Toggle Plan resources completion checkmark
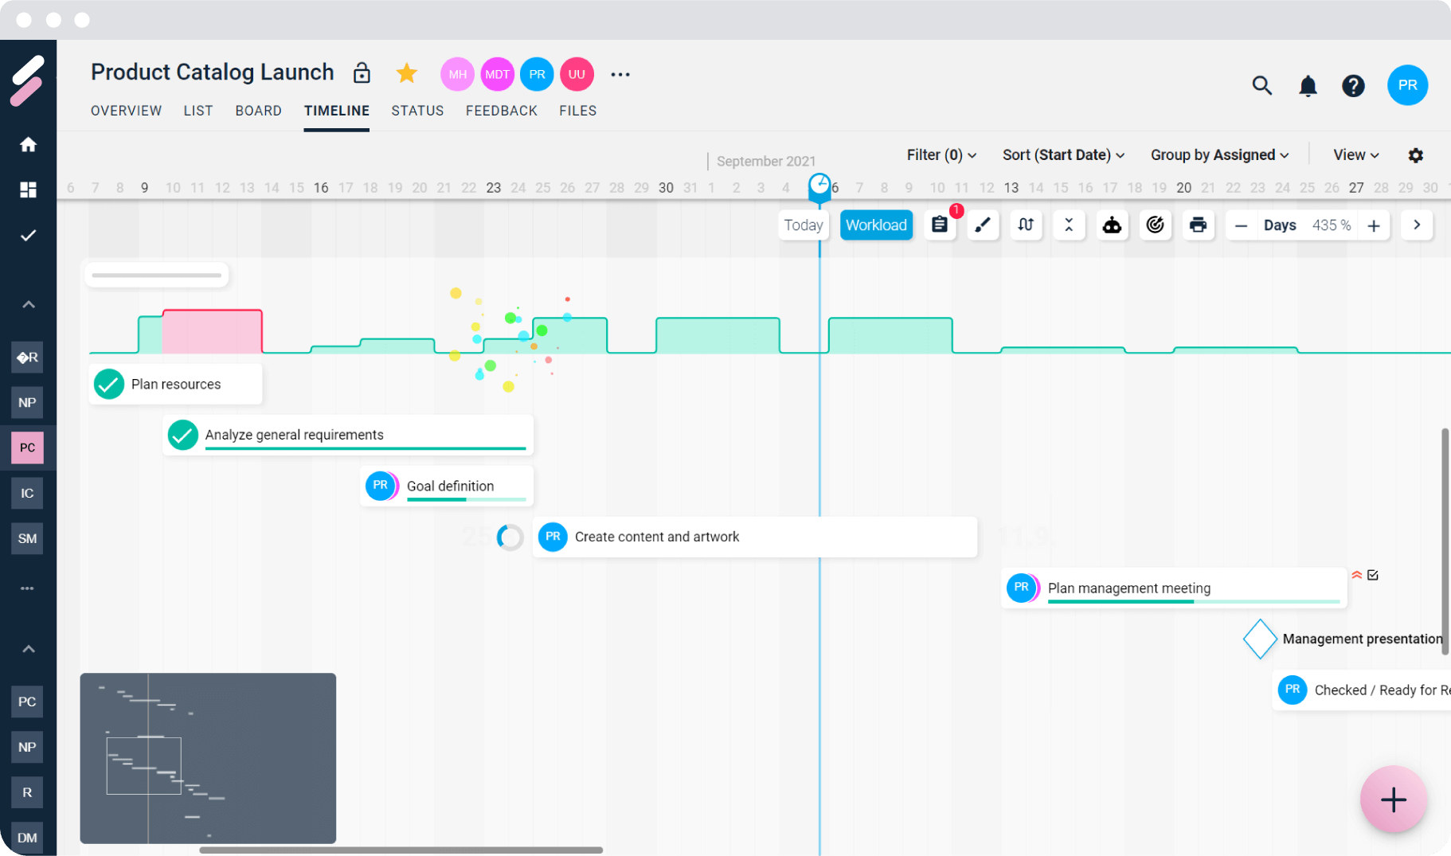The height and width of the screenshot is (856, 1451). click(x=109, y=385)
